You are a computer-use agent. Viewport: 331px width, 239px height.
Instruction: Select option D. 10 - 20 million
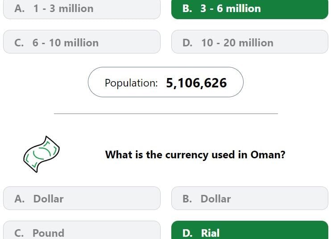click(250, 42)
